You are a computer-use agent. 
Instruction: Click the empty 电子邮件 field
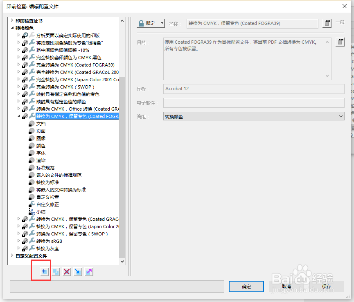tap(254, 103)
